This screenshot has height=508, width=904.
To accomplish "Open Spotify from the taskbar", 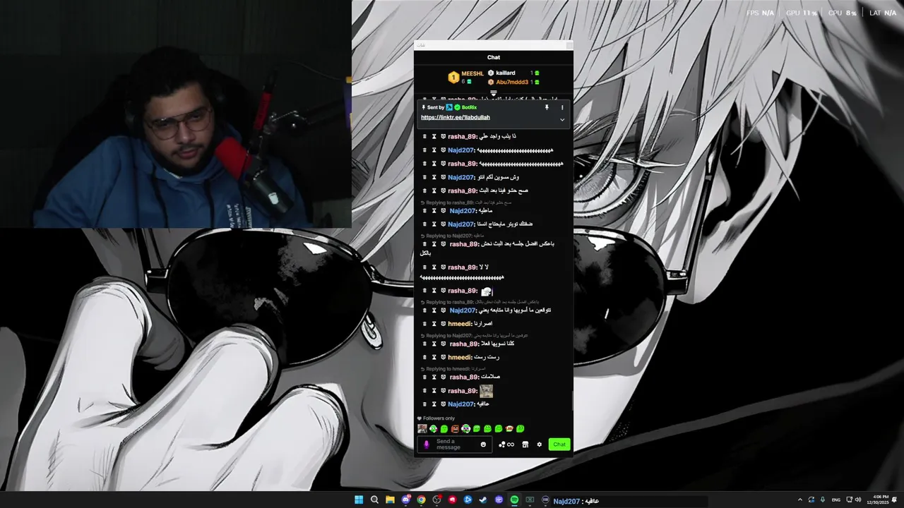I will [514, 500].
